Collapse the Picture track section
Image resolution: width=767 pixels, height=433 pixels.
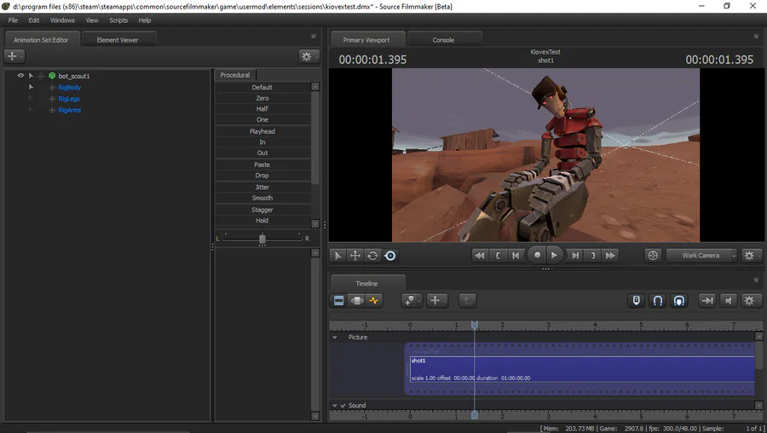[x=335, y=337]
